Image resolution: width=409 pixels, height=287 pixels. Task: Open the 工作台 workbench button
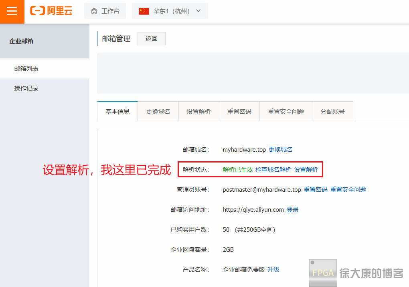pos(105,11)
